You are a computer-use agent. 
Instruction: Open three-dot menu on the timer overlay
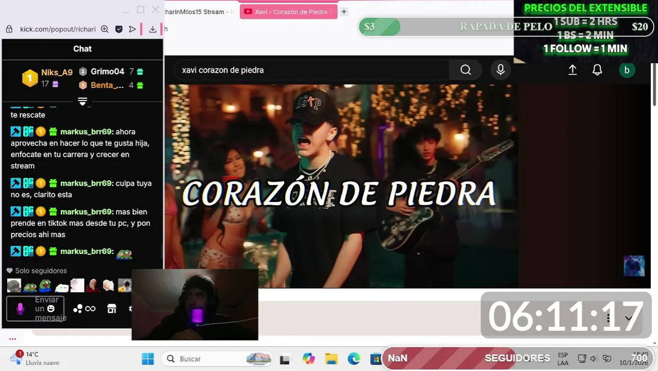pos(608,318)
